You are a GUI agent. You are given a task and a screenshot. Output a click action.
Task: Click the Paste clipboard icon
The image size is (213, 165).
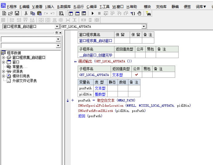[x=39, y=13]
